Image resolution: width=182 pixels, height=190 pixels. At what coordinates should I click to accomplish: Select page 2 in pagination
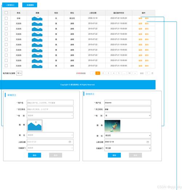click(103, 73)
